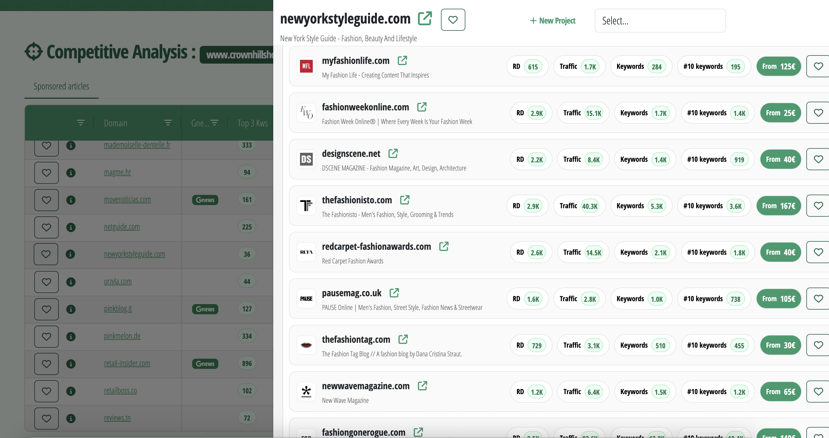Open info icon for reviews.tn row
Image resolution: width=829 pixels, height=438 pixels.
71,418
